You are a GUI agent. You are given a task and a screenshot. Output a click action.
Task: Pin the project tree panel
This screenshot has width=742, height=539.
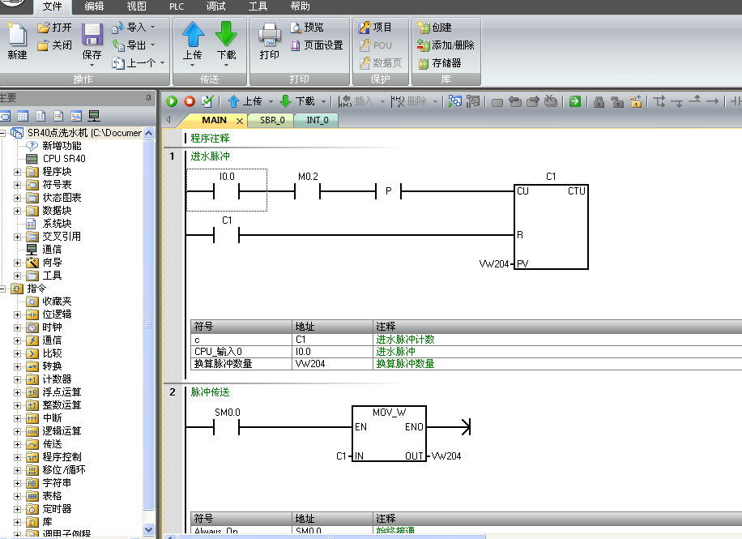click(x=148, y=97)
